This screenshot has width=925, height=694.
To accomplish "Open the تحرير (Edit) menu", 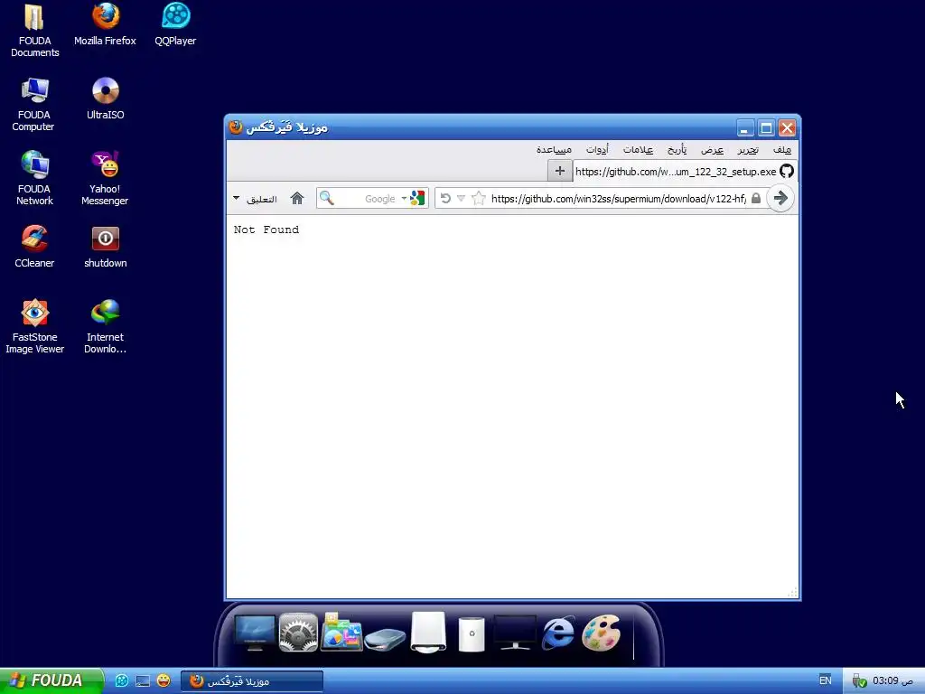I will pyautogui.click(x=748, y=150).
